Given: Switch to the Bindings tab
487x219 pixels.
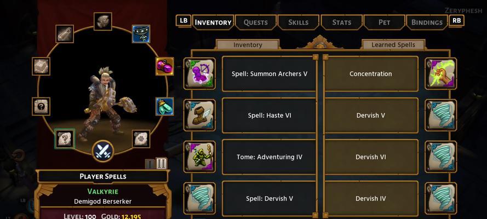Looking at the screenshot, I should 427,22.
